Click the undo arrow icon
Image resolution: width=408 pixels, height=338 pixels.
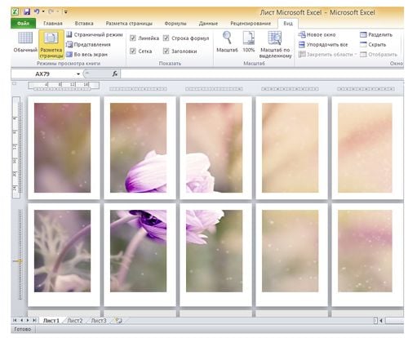point(37,11)
